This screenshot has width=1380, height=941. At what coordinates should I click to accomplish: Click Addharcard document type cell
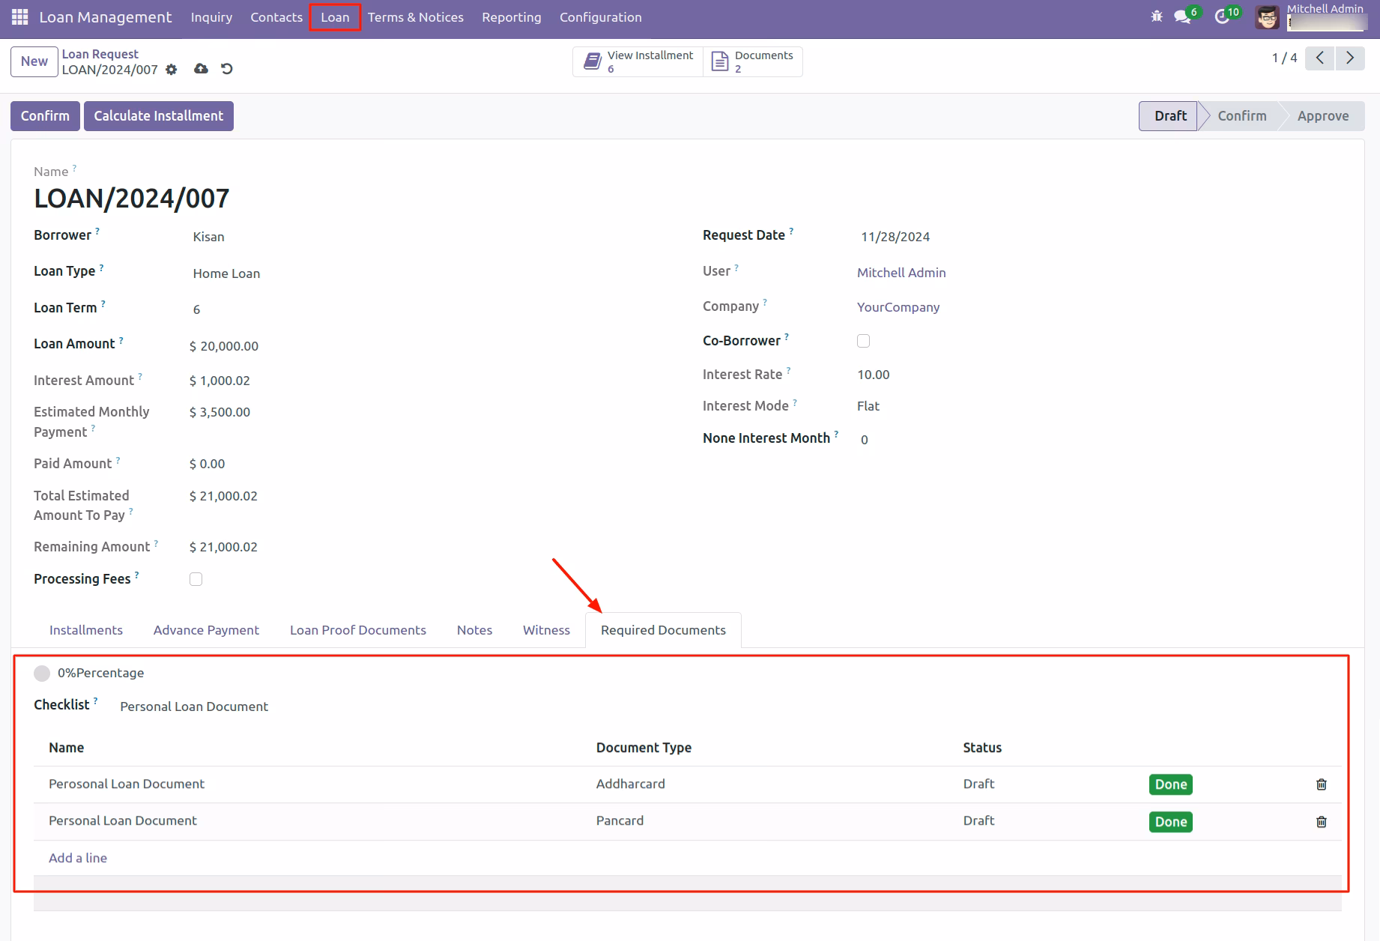tap(631, 784)
